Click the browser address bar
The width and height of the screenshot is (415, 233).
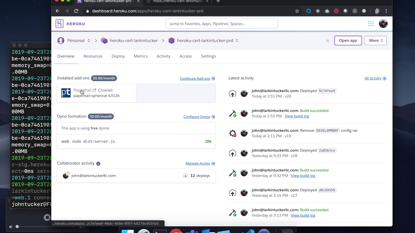pyautogui.click(x=188, y=11)
